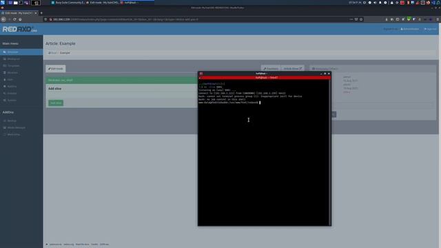Open the Administrator profile link
This screenshot has width=441, height=248.
pyautogui.click(x=410, y=29)
